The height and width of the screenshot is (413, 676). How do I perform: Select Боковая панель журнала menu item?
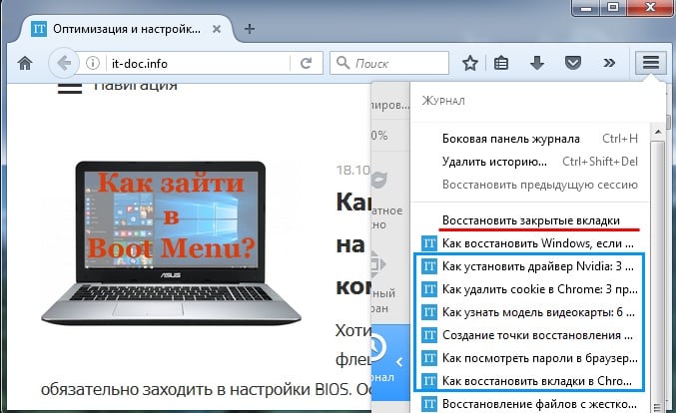[x=510, y=137]
